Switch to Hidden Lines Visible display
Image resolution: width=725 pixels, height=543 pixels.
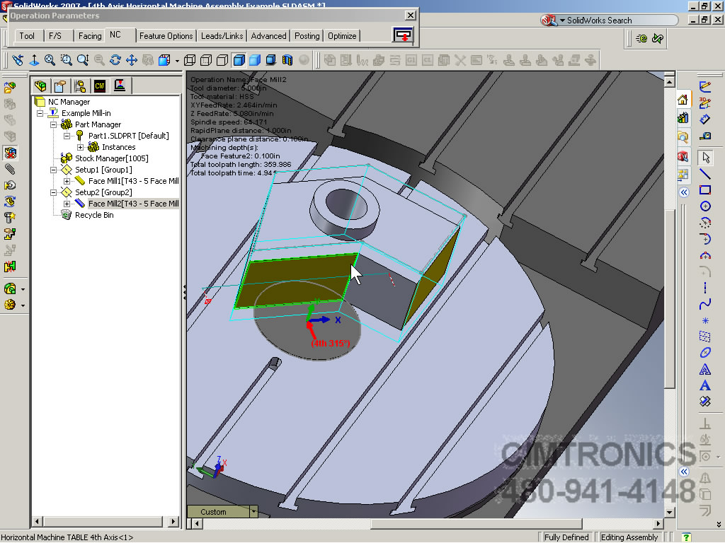pyautogui.click(x=206, y=60)
